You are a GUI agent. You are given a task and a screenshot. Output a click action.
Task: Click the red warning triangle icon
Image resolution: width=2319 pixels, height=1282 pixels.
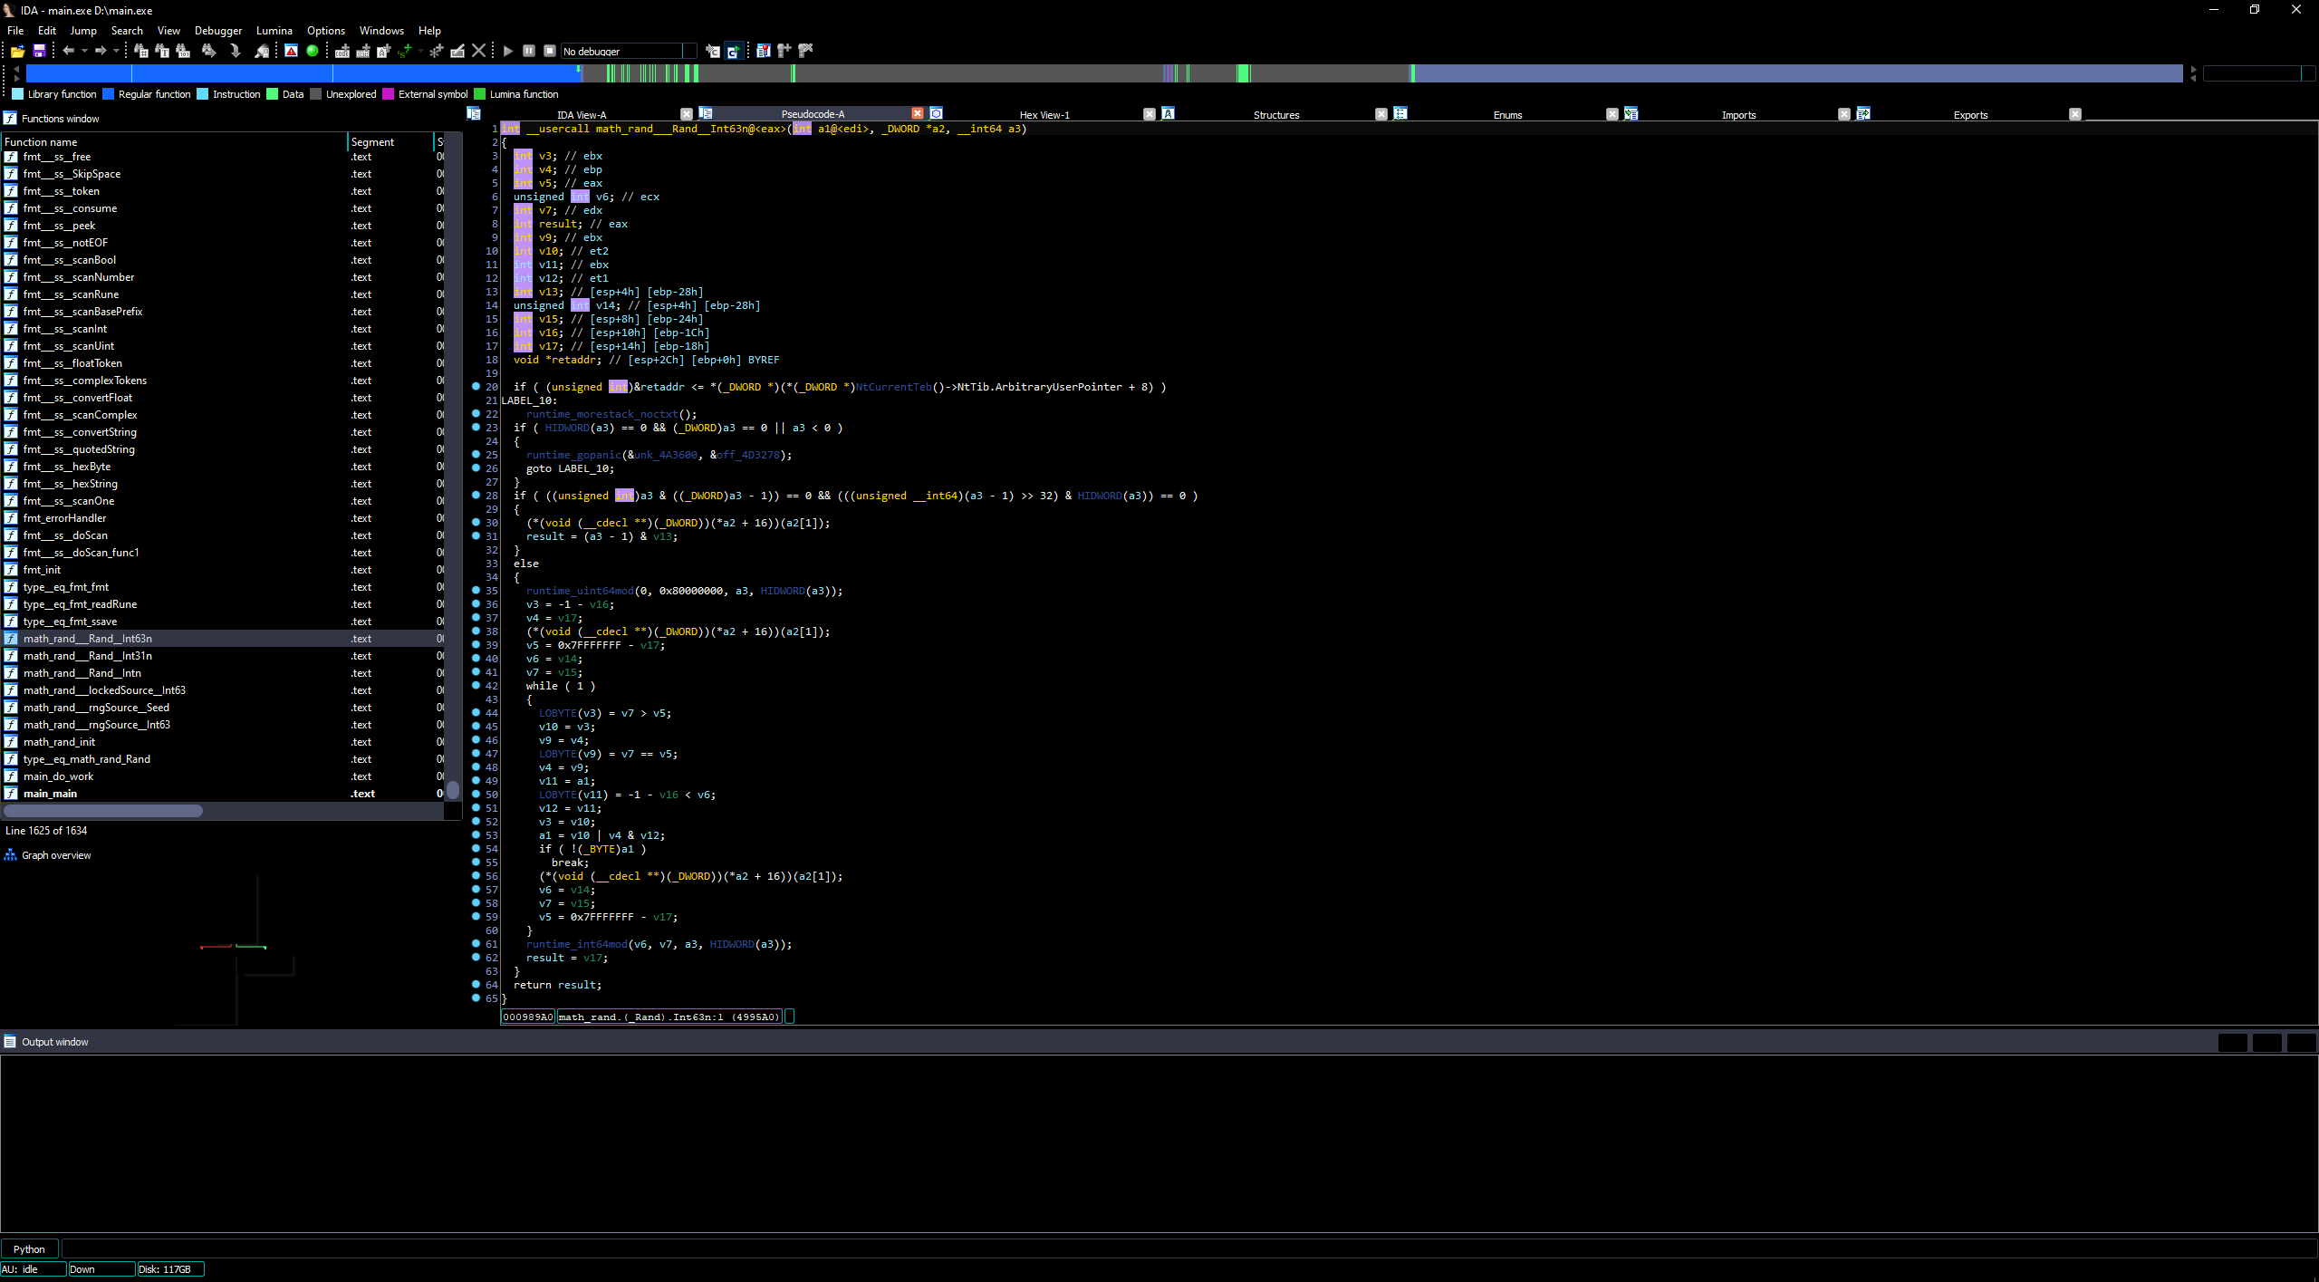291,51
